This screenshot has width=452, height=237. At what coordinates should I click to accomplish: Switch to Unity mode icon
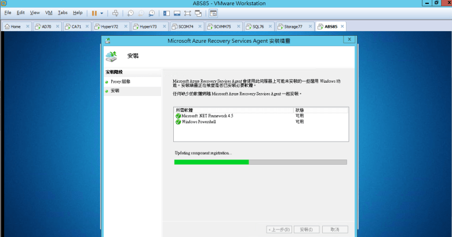pyautogui.click(x=199, y=13)
